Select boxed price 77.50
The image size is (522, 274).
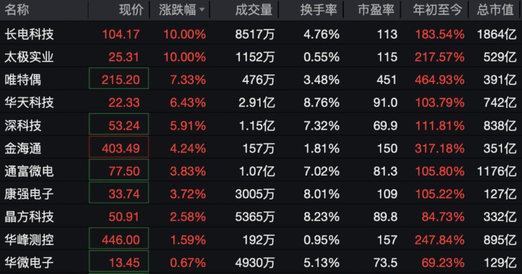click(119, 170)
